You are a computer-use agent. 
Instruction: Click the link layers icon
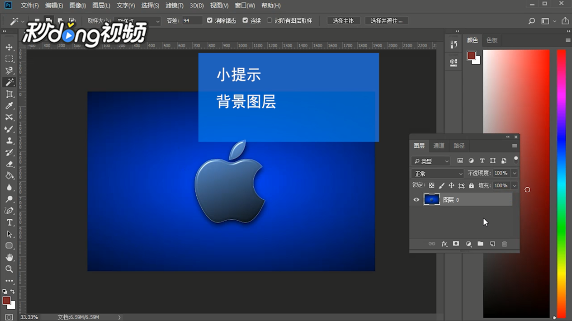tap(432, 243)
